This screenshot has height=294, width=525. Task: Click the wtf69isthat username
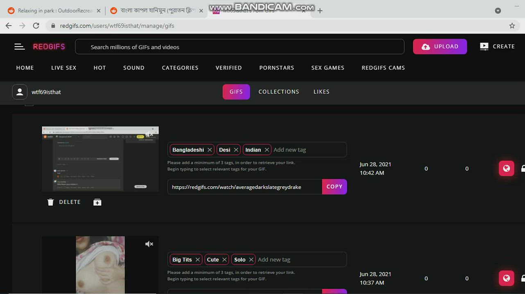tap(46, 92)
